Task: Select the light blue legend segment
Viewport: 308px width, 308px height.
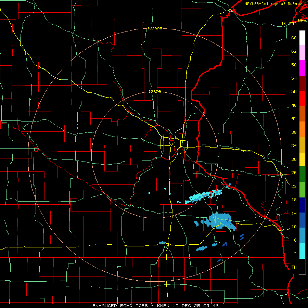Action: coord(302,235)
